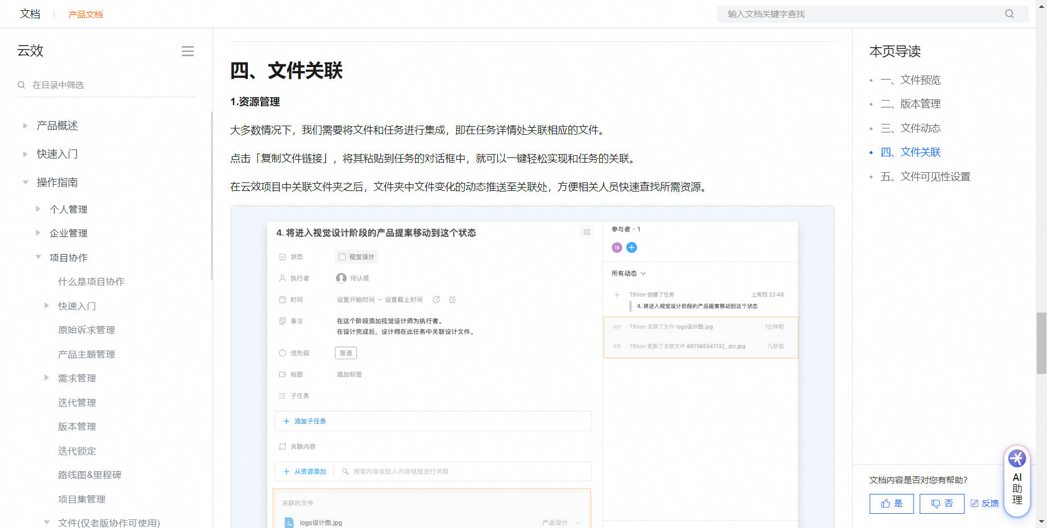Click the 四、文件关联 main heading

(x=286, y=71)
